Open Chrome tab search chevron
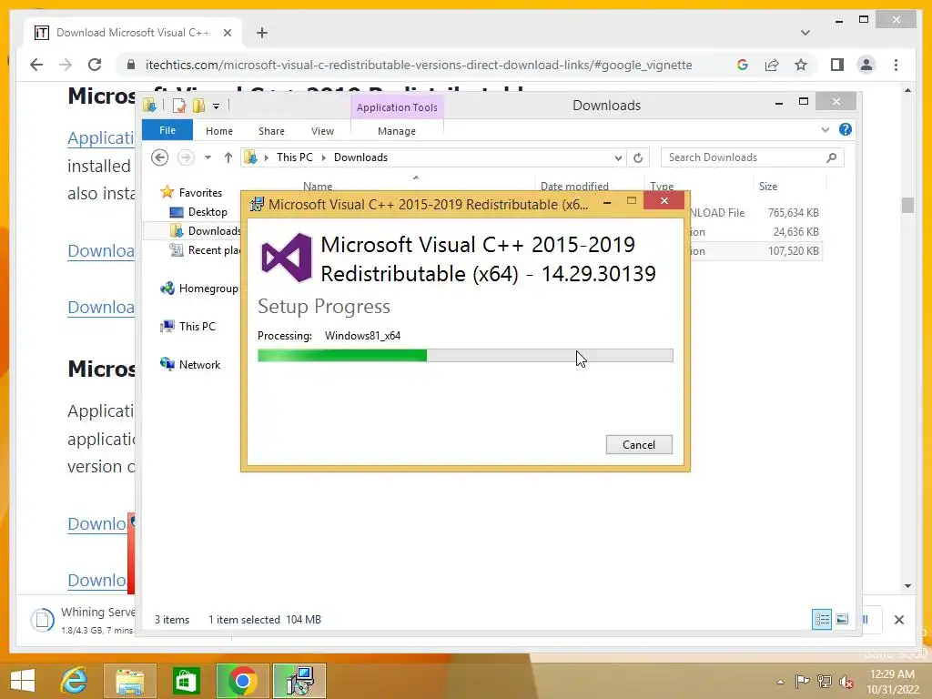 pos(805,33)
